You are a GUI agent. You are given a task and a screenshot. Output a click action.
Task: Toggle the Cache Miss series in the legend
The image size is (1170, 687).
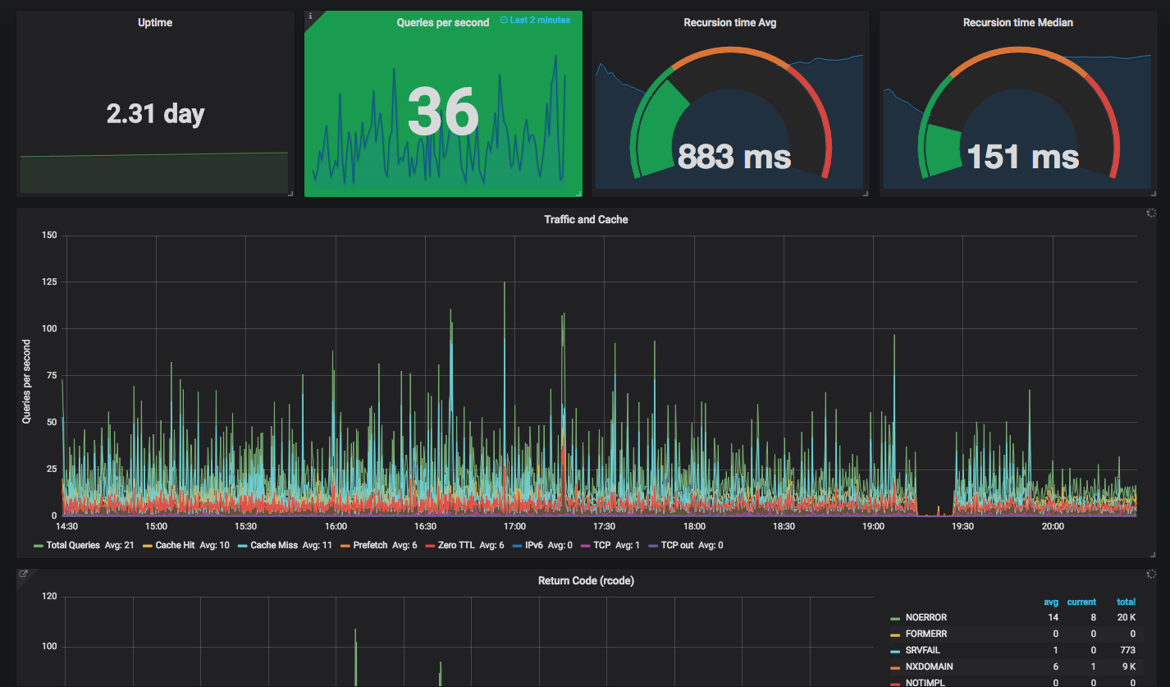click(274, 545)
